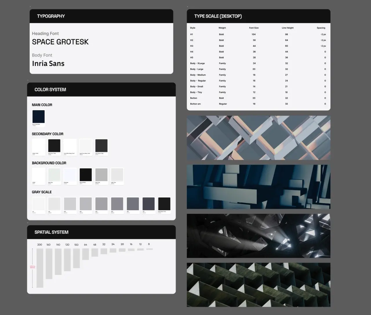Click the "Body Font" label
The height and width of the screenshot is (315, 371).
pyautogui.click(x=42, y=55)
